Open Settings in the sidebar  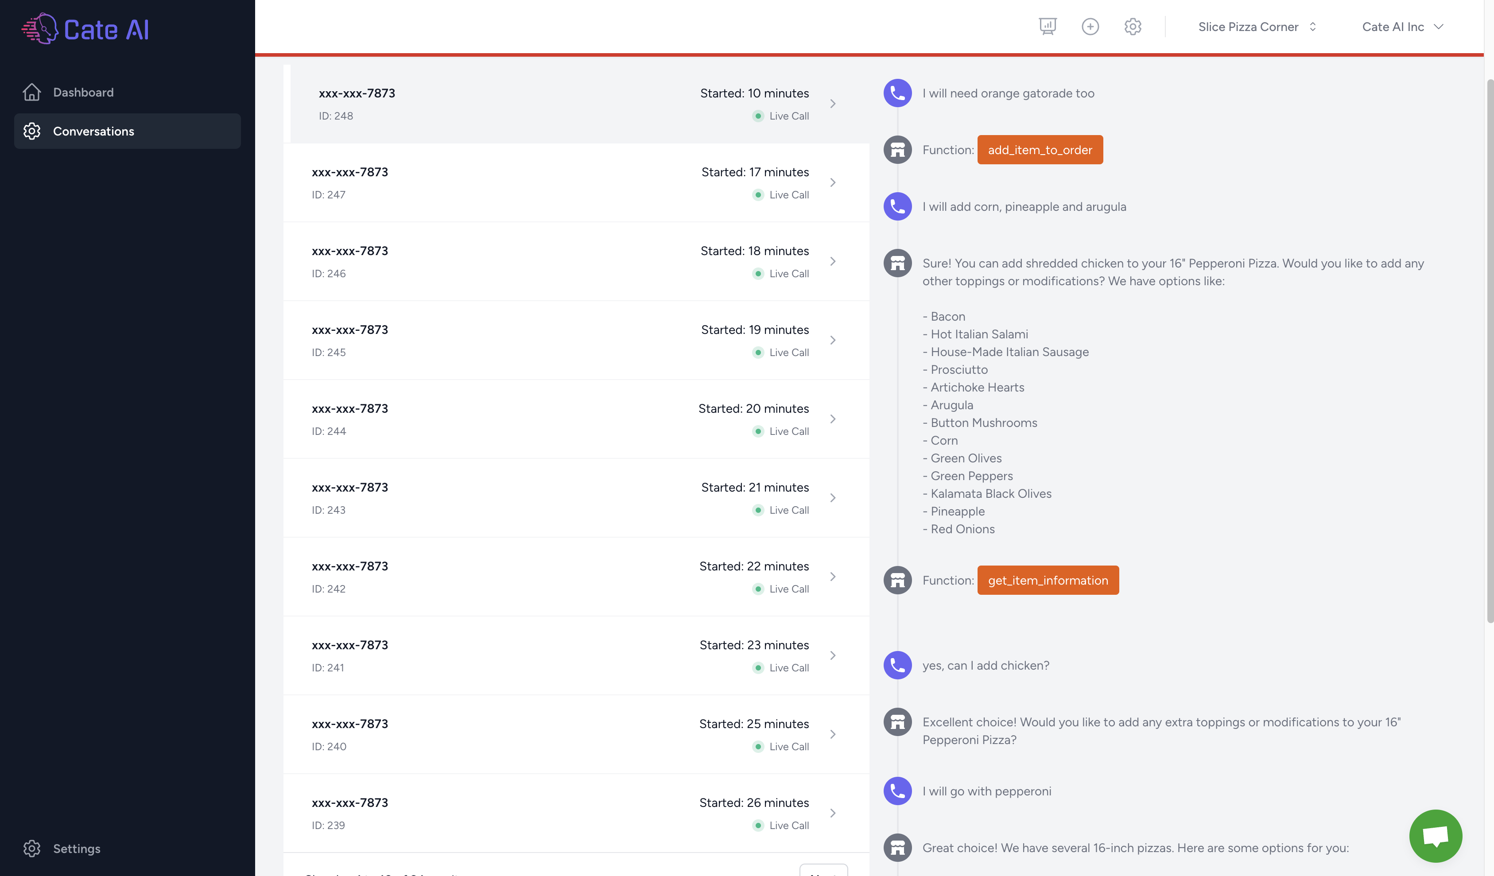[77, 848]
